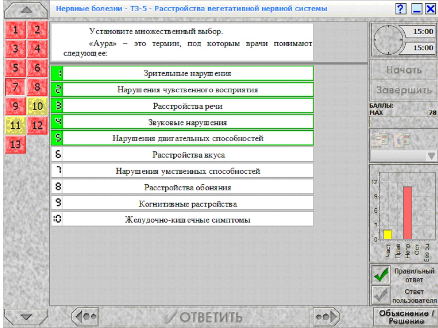Select answer 6 Расстройства вкуса
This screenshot has height=328, width=438.
tap(182, 154)
